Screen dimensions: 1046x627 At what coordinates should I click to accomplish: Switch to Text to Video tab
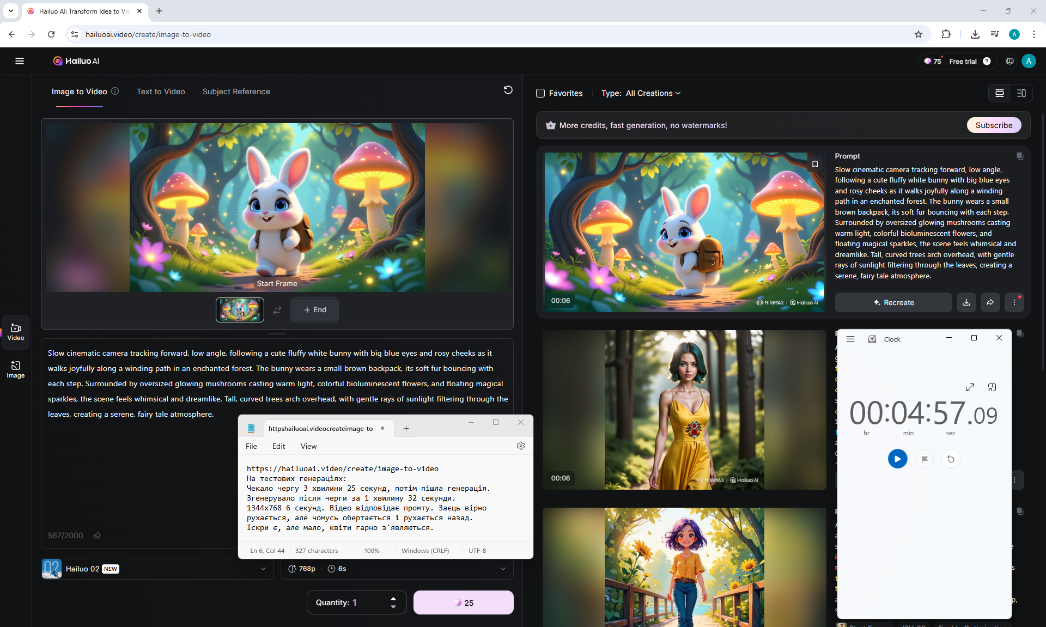[x=161, y=92]
